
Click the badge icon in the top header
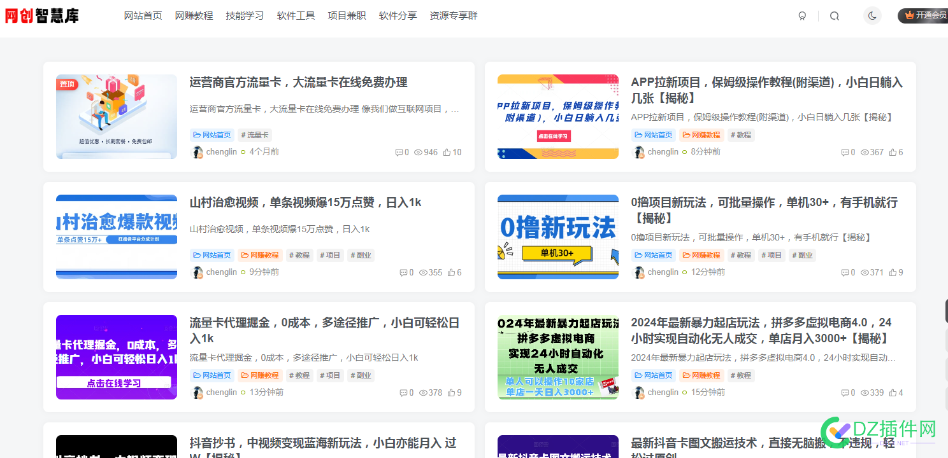tap(802, 15)
